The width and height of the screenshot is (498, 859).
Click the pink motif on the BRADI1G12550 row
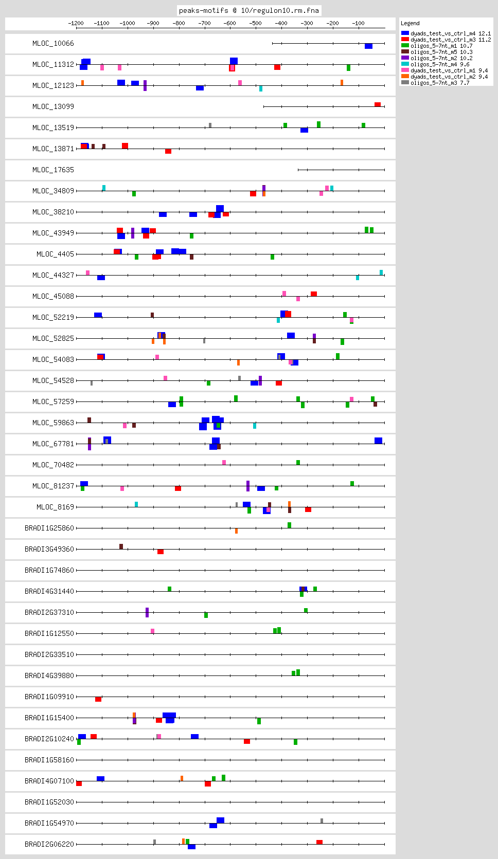tap(152, 631)
